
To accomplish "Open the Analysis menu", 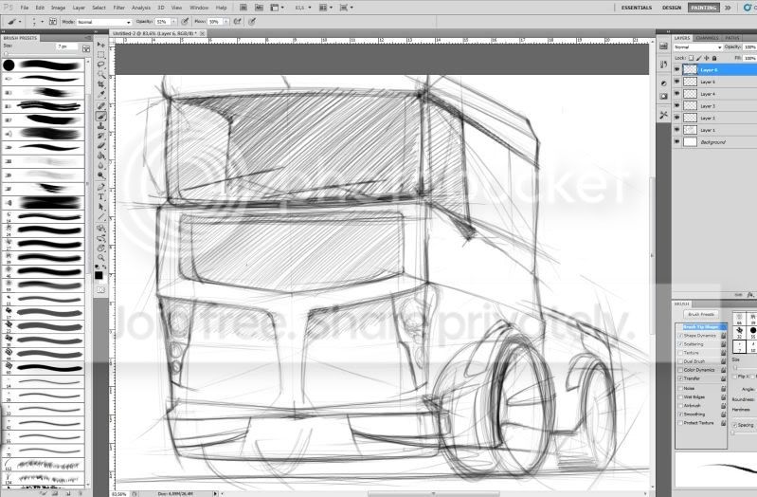I will coord(141,8).
